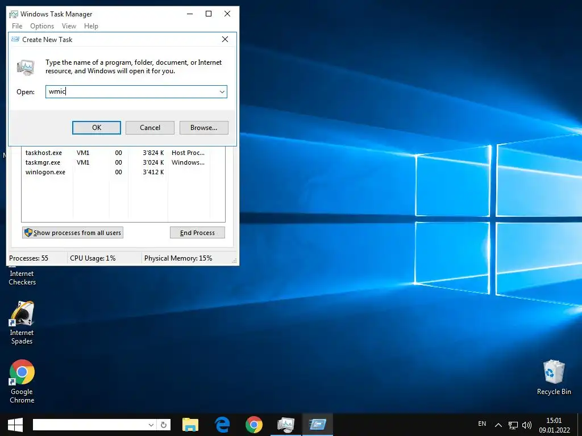Screen dimensions: 582x436
Task: Close the Windows Task Manager window
Action: [x=227, y=14]
